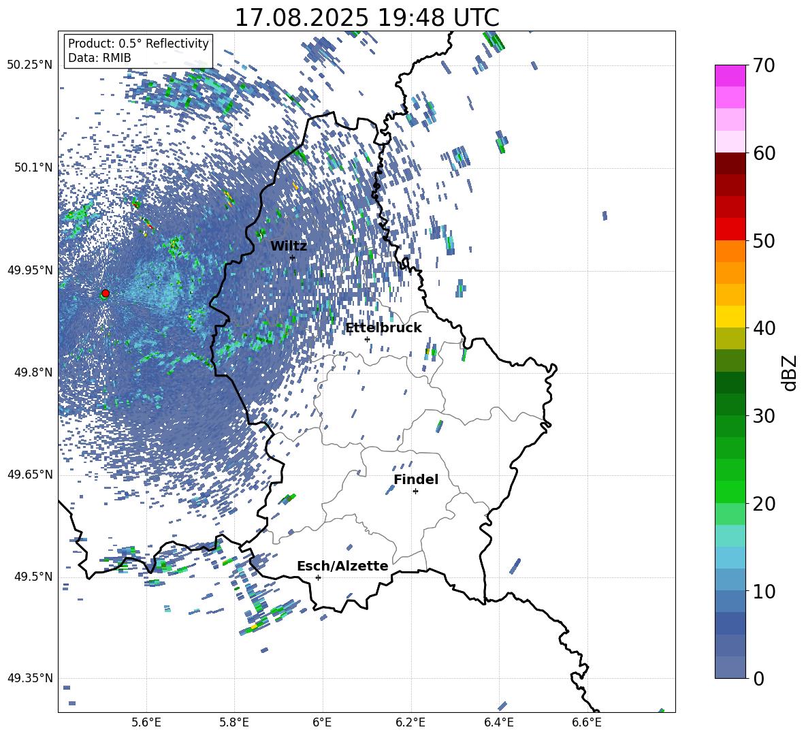
Task: Click the 49.5°N latitude label
Action: click(33, 577)
